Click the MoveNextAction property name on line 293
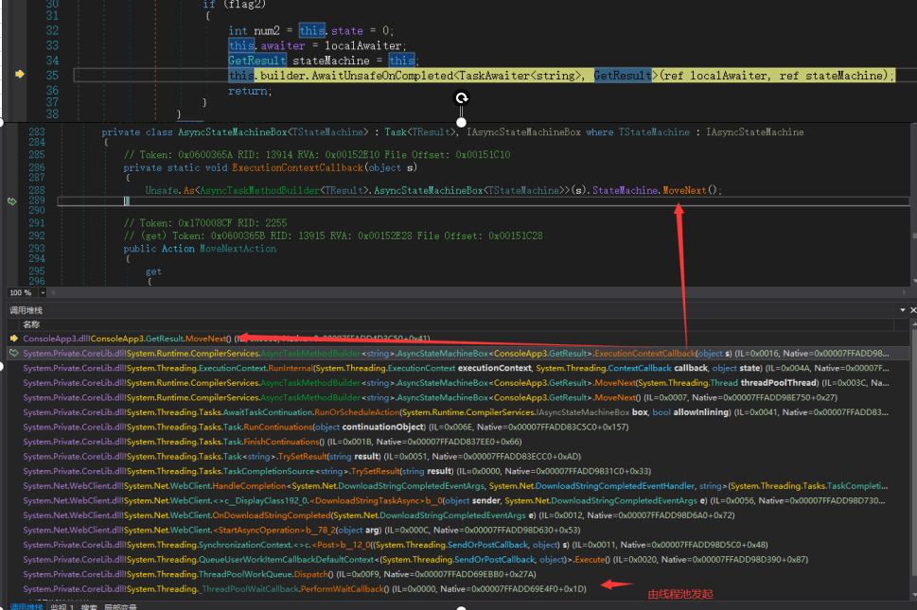Viewport: 917px width, 610px height. pos(238,249)
